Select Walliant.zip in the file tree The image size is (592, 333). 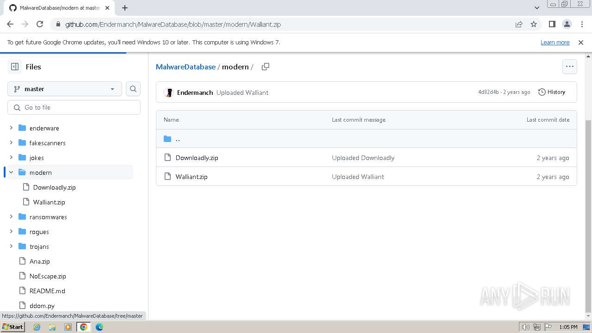49,202
